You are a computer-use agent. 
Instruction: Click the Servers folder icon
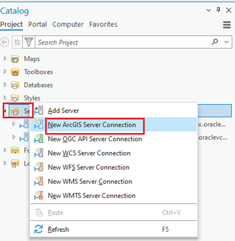[15, 111]
